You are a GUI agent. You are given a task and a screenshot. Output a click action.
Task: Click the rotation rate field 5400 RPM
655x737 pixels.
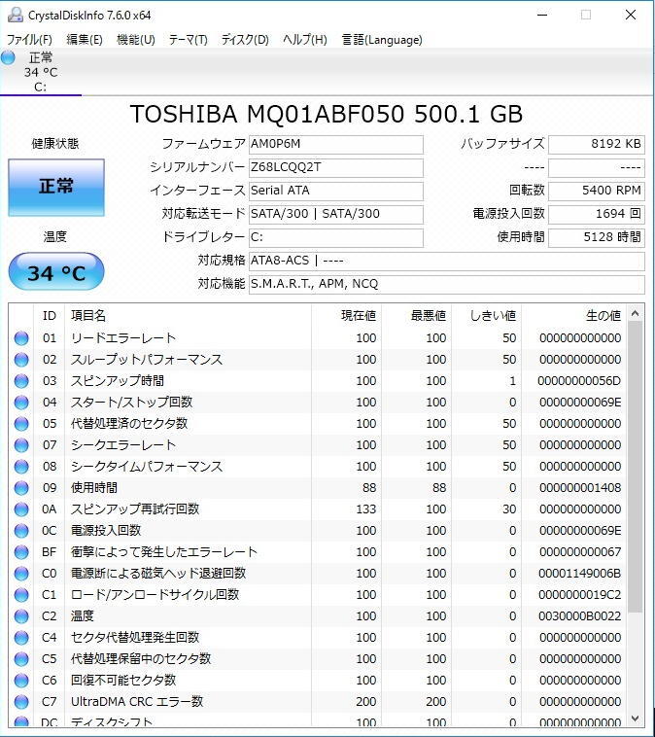[597, 191]
